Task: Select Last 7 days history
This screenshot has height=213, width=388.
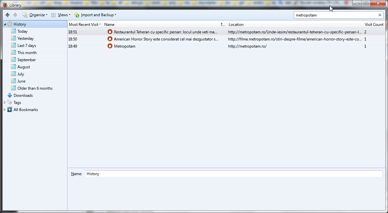Action: click(27, 46)
